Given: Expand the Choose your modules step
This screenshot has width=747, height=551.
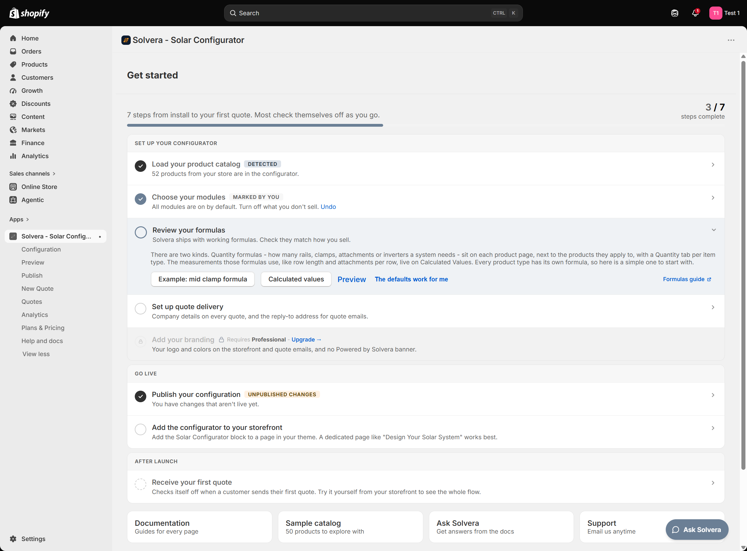Looking at the screenshot, I should [713, 198].
